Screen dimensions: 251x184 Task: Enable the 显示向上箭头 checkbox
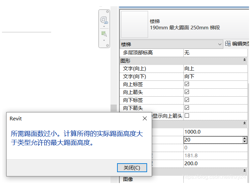tap(187, 115)
